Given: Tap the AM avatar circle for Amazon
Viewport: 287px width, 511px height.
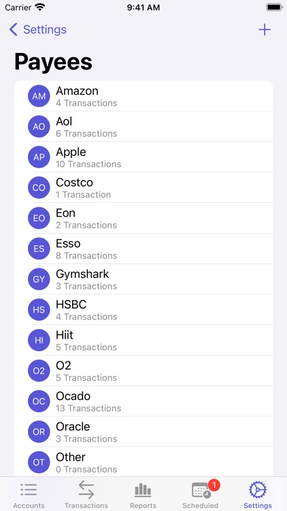Looking at the screenshot, I should pos(39,96).
